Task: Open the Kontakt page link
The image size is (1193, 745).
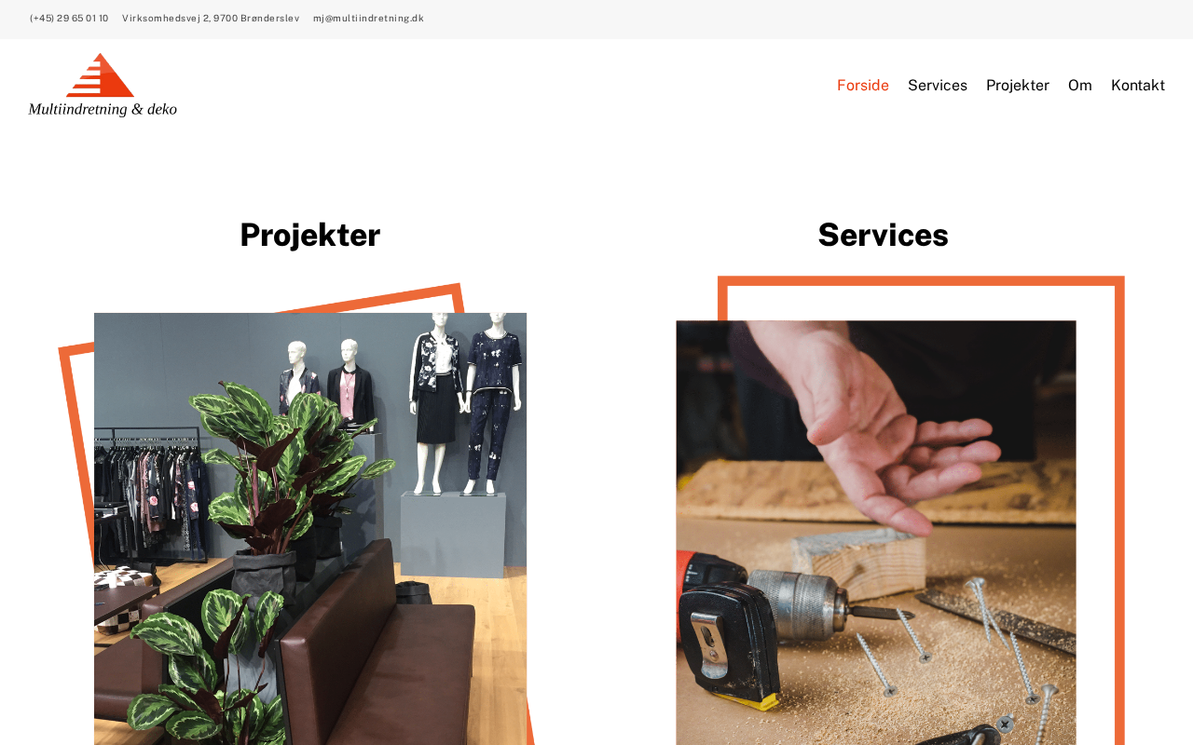Action: coord(1138,86)
